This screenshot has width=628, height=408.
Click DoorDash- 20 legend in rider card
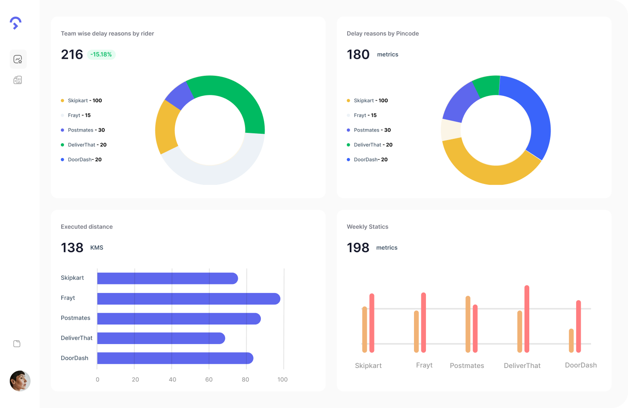(85, 160)
